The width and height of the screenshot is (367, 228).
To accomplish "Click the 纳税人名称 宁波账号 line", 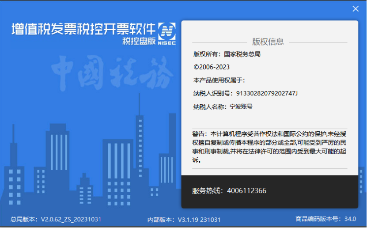I will click(x=223, y=107).
